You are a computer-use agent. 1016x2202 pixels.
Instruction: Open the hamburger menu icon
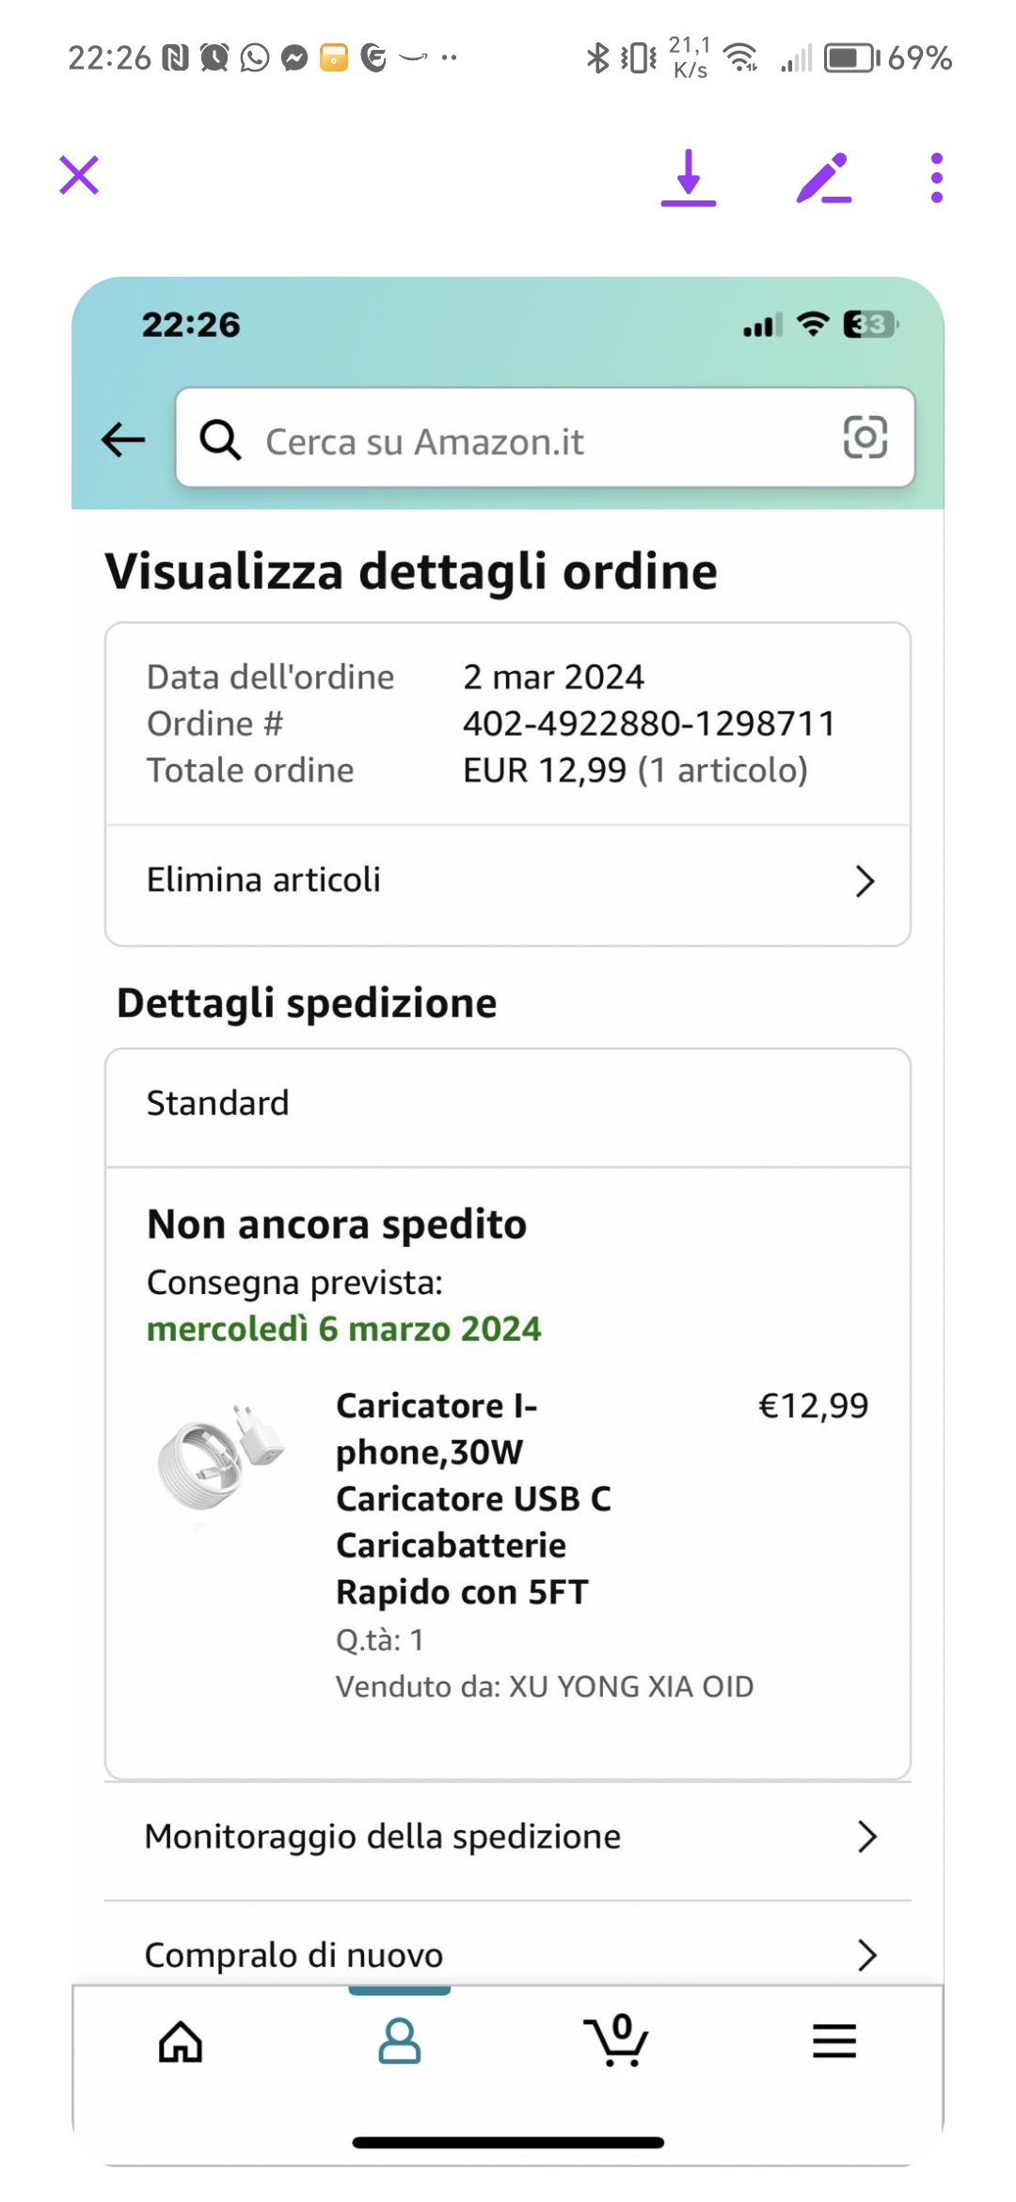pyautogui.click(x=833, y=2042)
